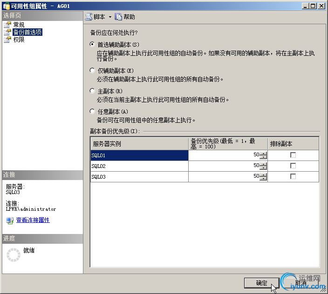Click the 确定 button
The width and height of the screenshot is (328, 294).
(x=261, y=283)
